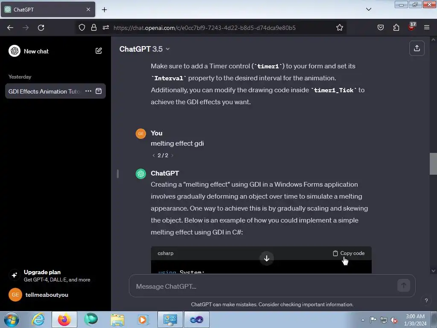Viewport: 437px width, 328px height.
Task: Click the scroll-to-bottom arrow button
Action: point(266,258)
